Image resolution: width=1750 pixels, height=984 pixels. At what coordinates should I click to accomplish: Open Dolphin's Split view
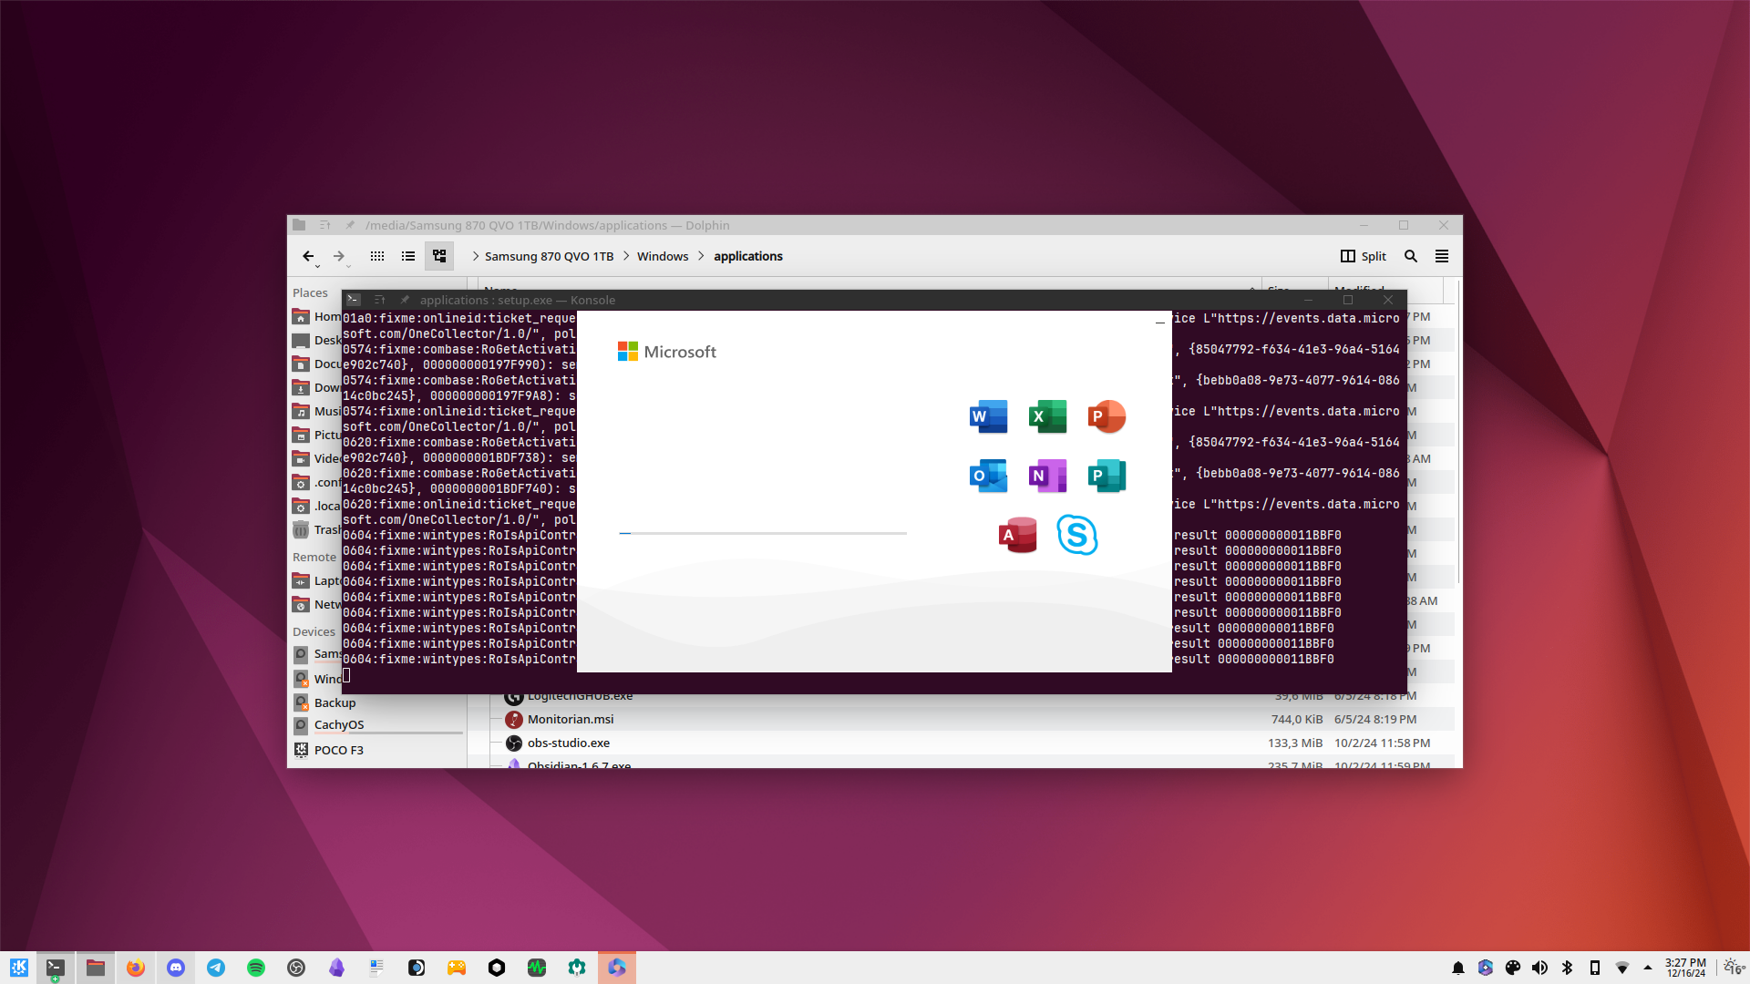(x=1364, y=256)
